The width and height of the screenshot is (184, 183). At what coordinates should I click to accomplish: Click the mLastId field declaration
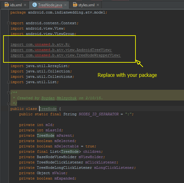pyautogui.click(x=41, y=130)
